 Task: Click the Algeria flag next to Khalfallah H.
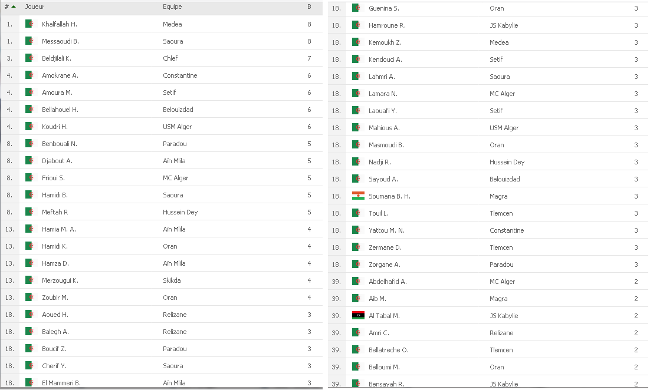coord(29,24)
